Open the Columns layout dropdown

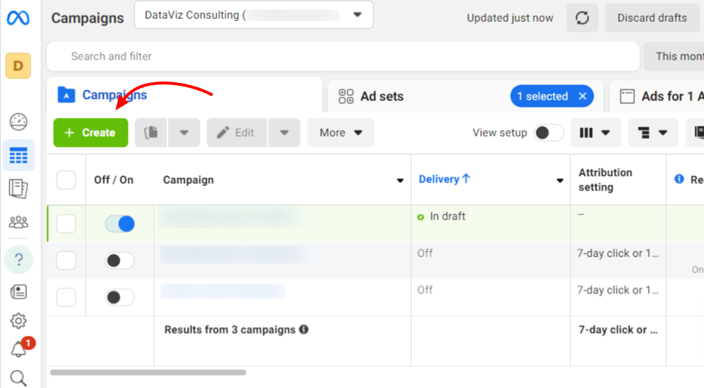[x=595, y=133]
